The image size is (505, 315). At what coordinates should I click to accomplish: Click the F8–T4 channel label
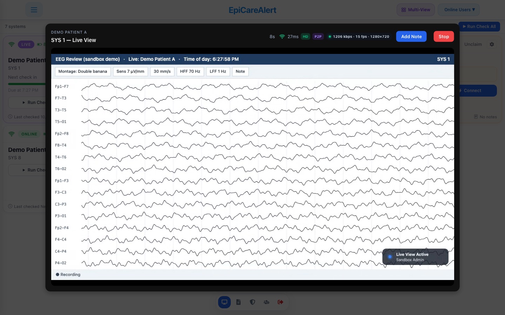point(61,145)
